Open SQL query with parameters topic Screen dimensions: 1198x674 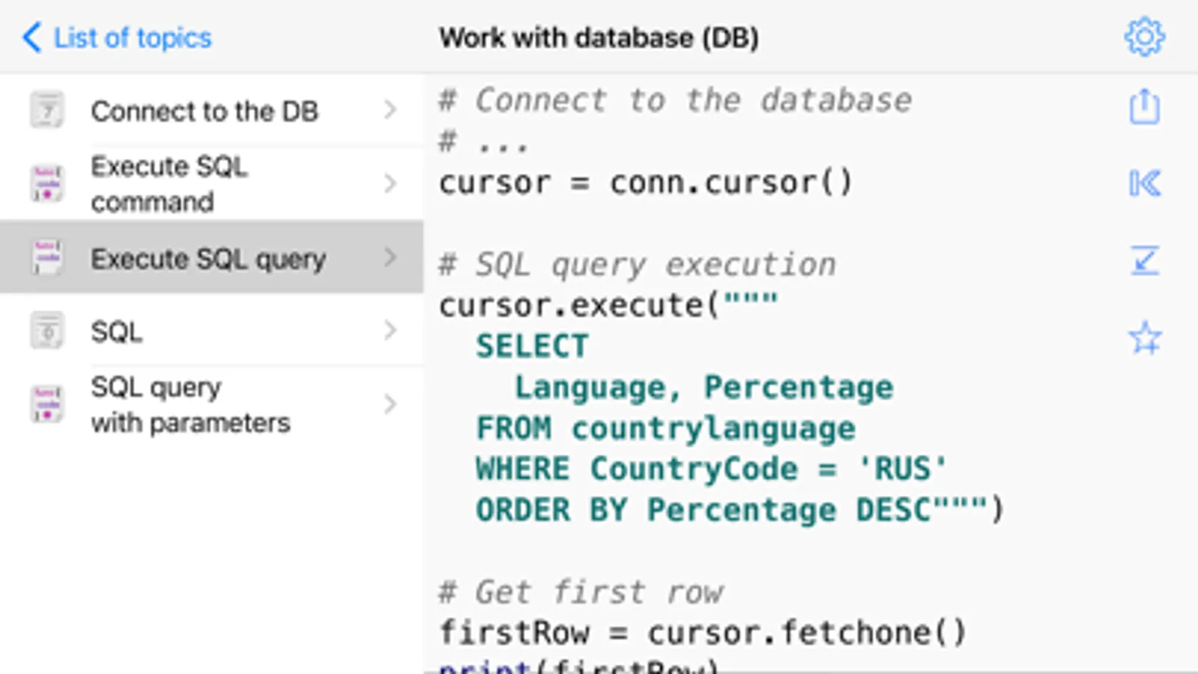point(190,404)
